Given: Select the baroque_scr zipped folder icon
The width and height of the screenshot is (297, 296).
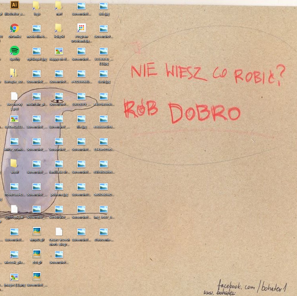Looking at the screenshot, I should pos(14,73).
